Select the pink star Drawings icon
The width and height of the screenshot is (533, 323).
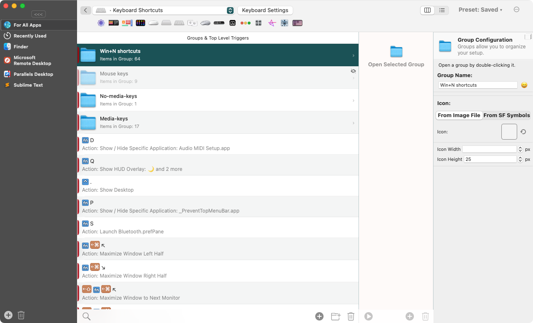[271, 23]
